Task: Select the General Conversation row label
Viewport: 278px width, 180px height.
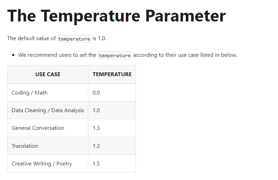Action: coord(38,128)
